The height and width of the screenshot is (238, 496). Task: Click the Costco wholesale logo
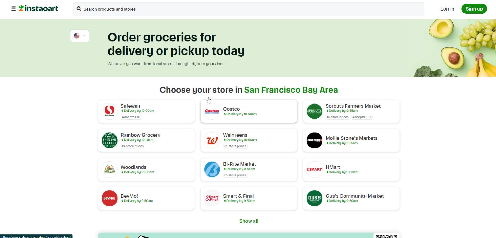click(212, 111)
